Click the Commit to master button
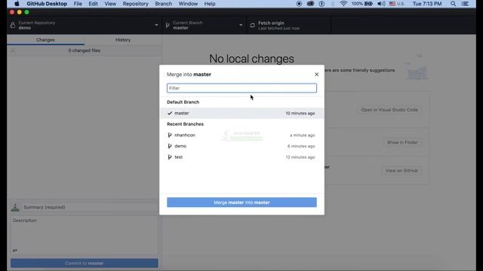The image size is (483, 271). [84, 263]
